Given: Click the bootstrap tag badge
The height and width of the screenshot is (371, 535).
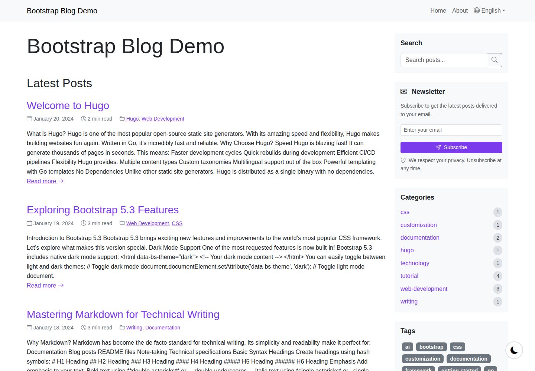Looking at the screenshot, I should coord(431,347).
